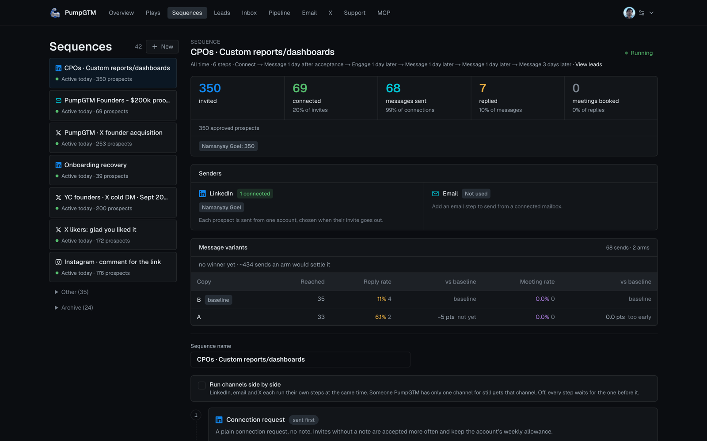Open the Inbox tab
This screenshot has height=441, width=707.
pos(249,13)
